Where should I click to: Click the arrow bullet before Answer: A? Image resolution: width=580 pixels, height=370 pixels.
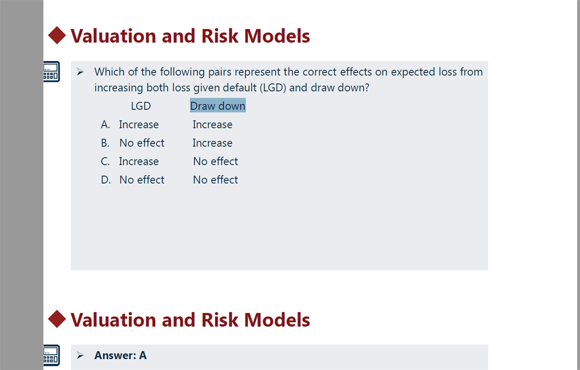tap(80, 355)
